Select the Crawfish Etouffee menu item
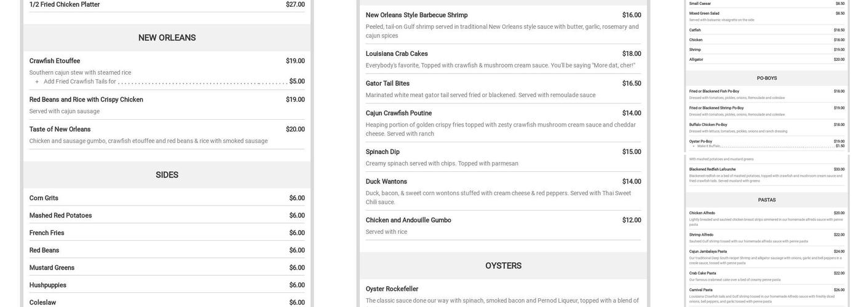Image resolution: width=861 pixels, height=307 pixels. pos(55,61)
